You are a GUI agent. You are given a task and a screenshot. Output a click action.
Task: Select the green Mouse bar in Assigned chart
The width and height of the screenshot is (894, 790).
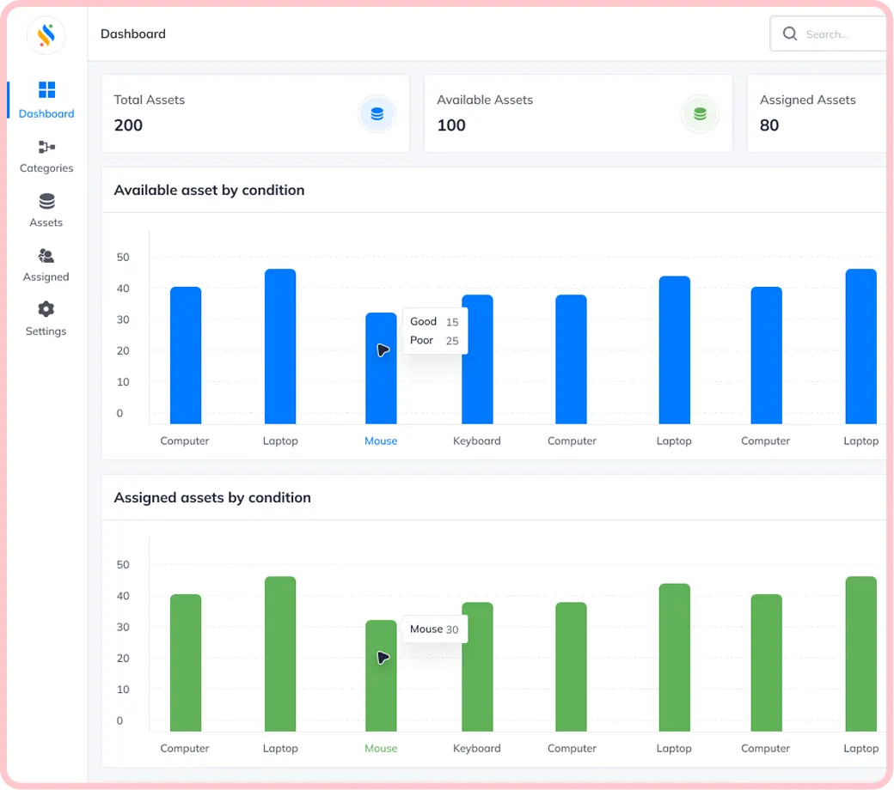381,676
